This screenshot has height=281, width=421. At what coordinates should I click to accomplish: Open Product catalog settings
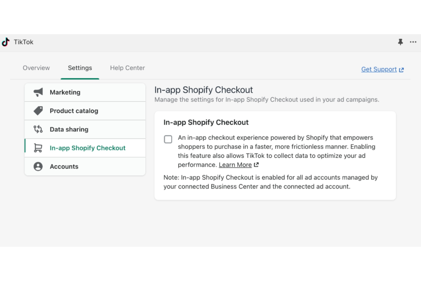(74, 111)
